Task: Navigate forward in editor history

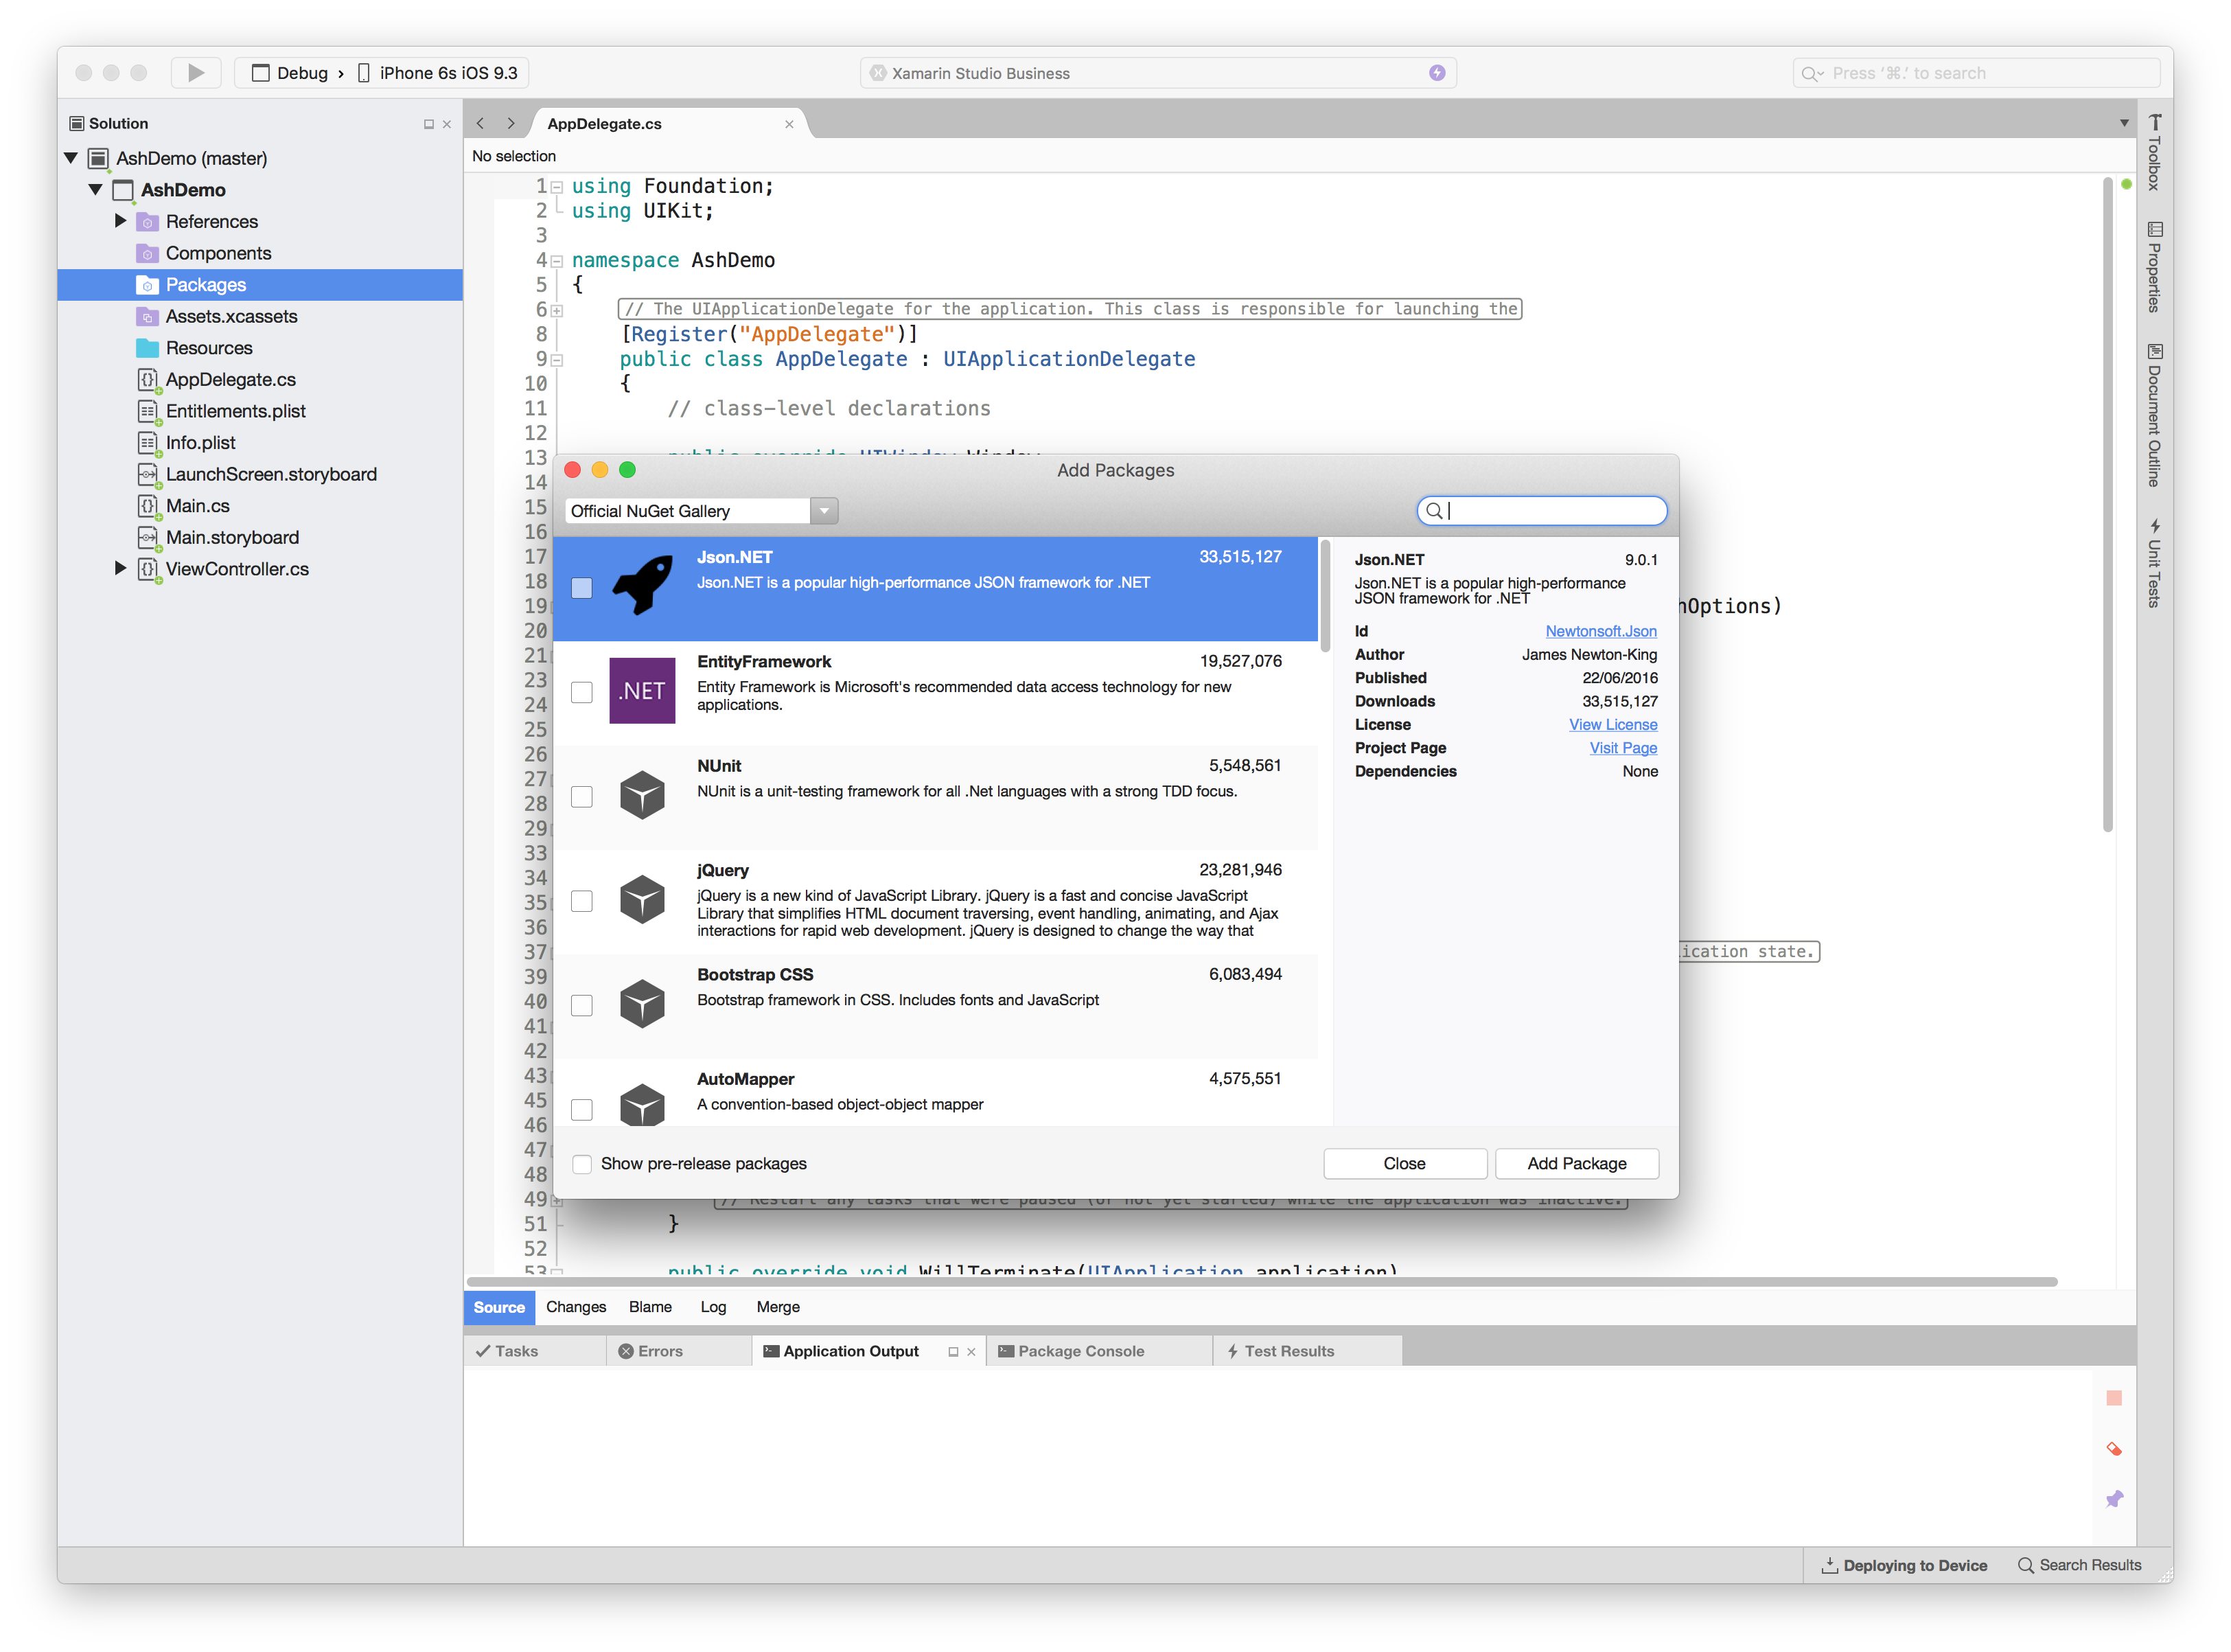Action: [511, 123]
